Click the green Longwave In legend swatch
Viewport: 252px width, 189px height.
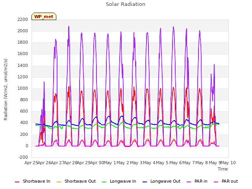point(104,182)
